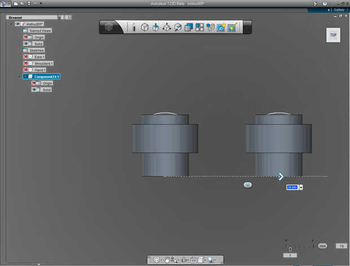Click the application logo menu button
This screenshot has height=266, width=350.
pyautogui.click(x=5, y=3)
